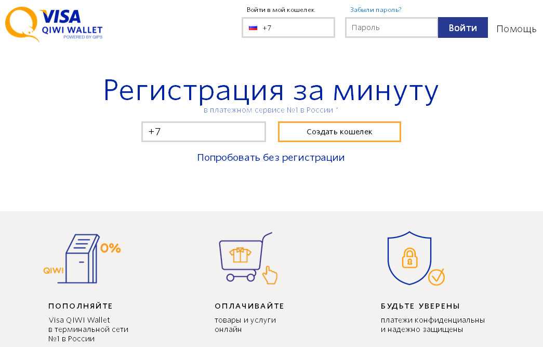Click the Забыли пароль? link
Screen dimensions: 543x347
376,10
